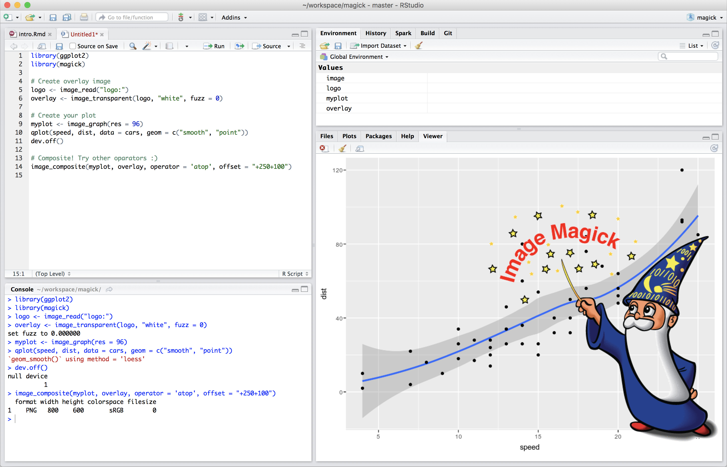Open an existing file via the folder icon
This screenshot has height=467, width=727.
tap(30, 17)
